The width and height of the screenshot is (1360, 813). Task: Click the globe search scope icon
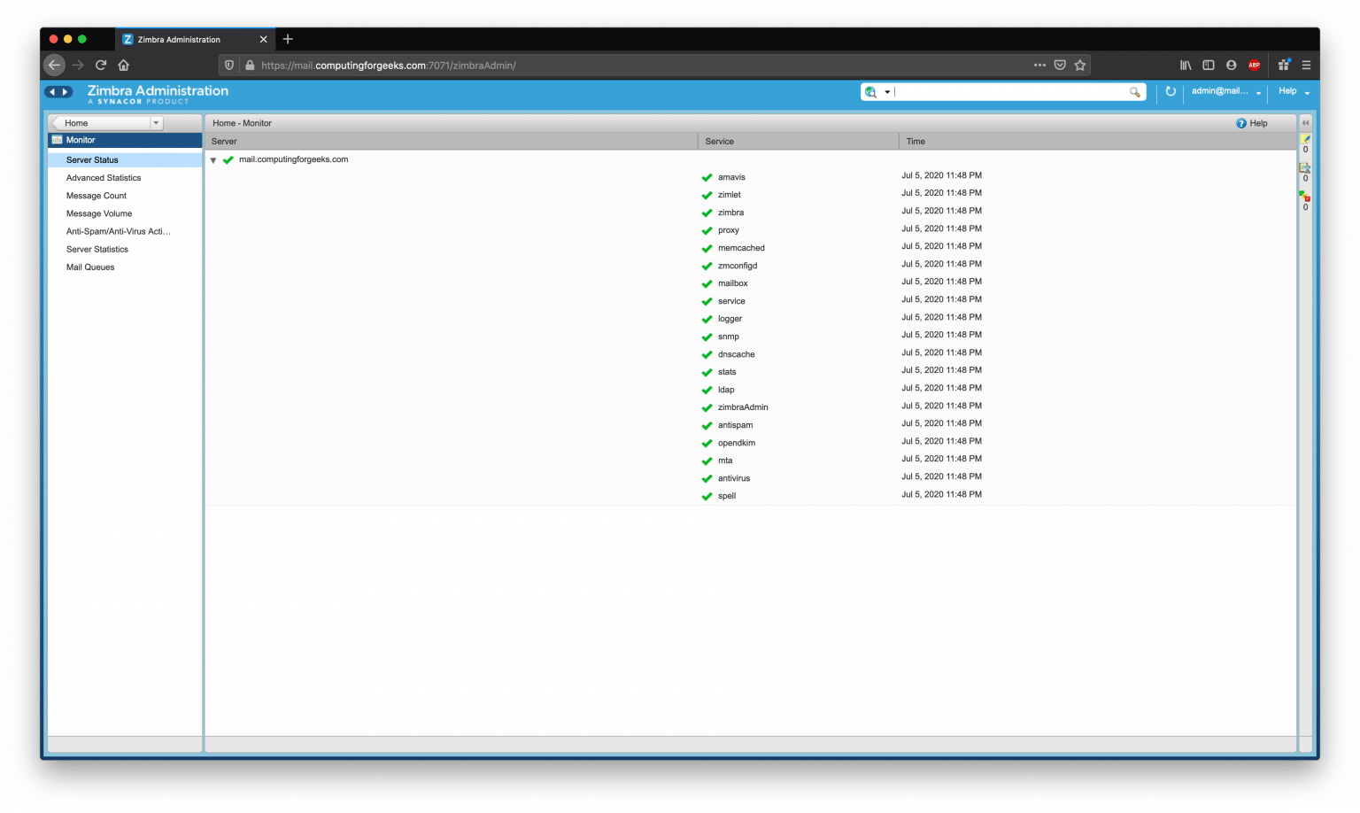pyautogui.click(x=870, y=91)
